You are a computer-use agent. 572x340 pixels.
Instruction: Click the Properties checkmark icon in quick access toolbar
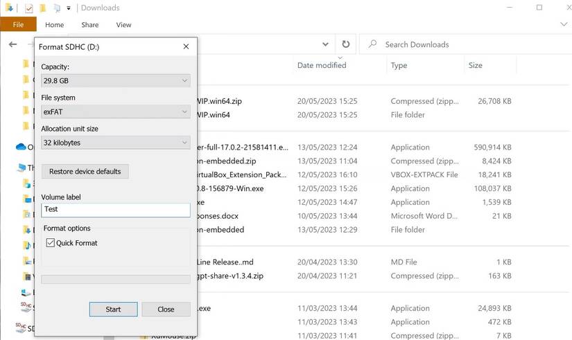(x=29, y=8)
